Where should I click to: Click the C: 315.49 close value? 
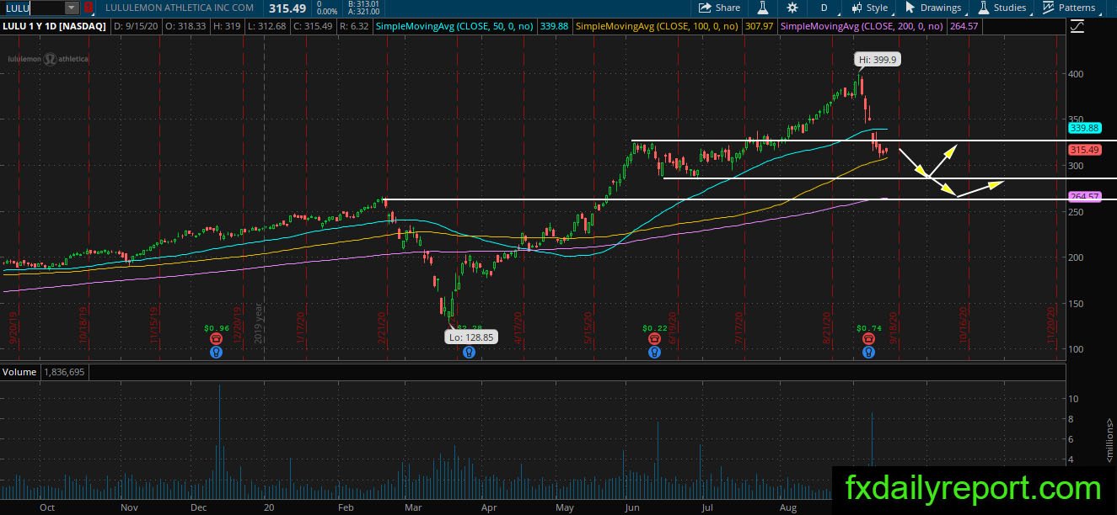[312, 27]
